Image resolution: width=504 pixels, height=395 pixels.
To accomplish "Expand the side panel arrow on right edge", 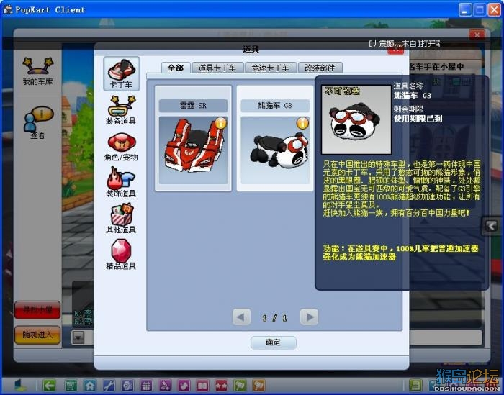I will [491, 226].
